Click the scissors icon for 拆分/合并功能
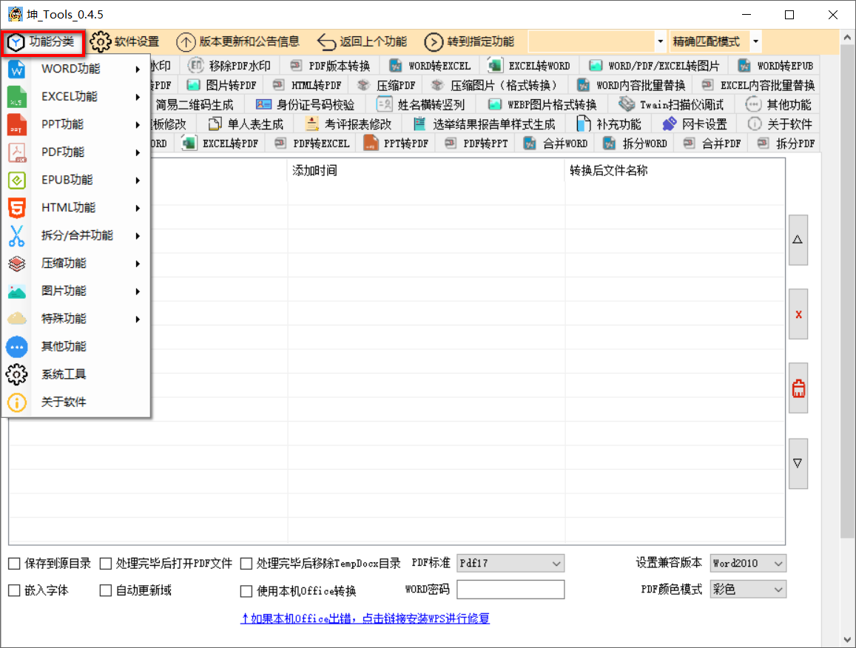856x648 pixels. [17, 236]
